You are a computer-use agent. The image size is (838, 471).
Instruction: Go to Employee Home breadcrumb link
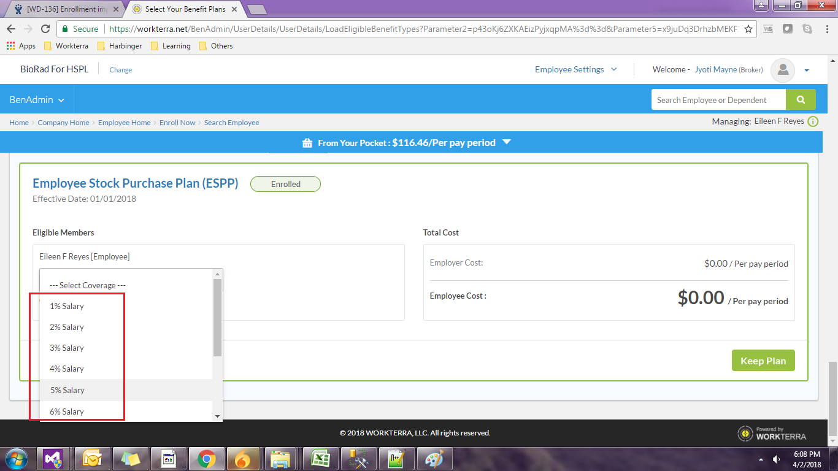point(124,123)
